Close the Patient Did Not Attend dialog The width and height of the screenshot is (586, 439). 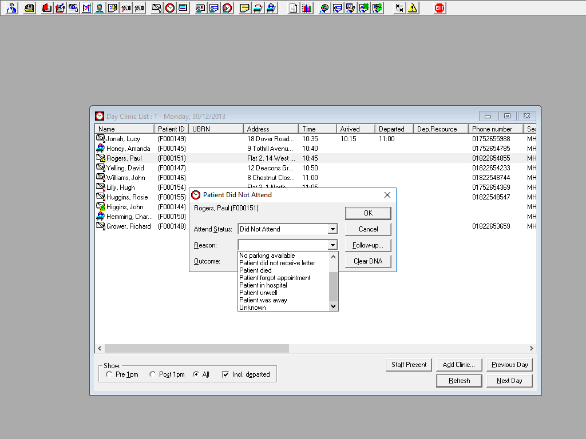coord(387,195)
